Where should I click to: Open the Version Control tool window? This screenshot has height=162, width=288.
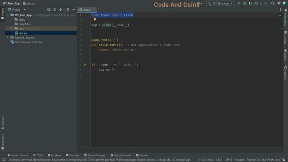pos(18,155)
